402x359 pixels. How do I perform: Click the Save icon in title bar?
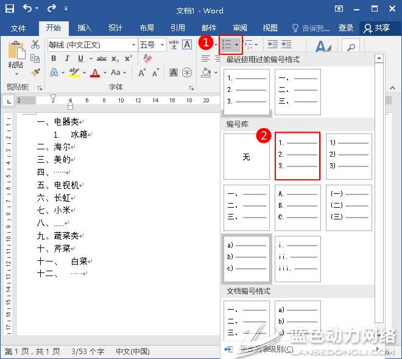[10, 9]
